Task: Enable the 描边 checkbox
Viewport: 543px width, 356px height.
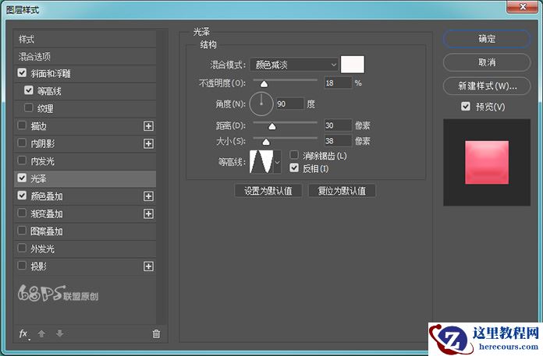Action: coord(22,125)
